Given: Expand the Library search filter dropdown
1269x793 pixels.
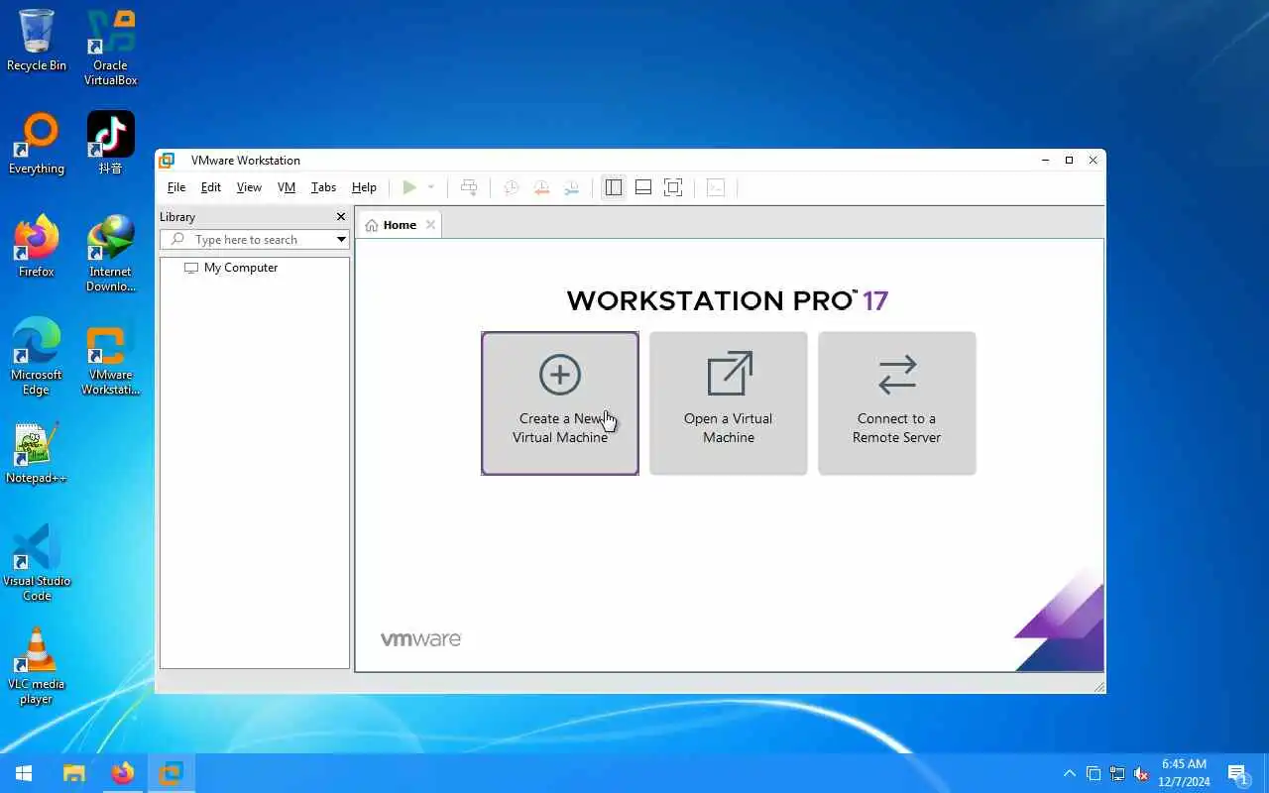Looking at the screenshot, I should coord(341,240).
